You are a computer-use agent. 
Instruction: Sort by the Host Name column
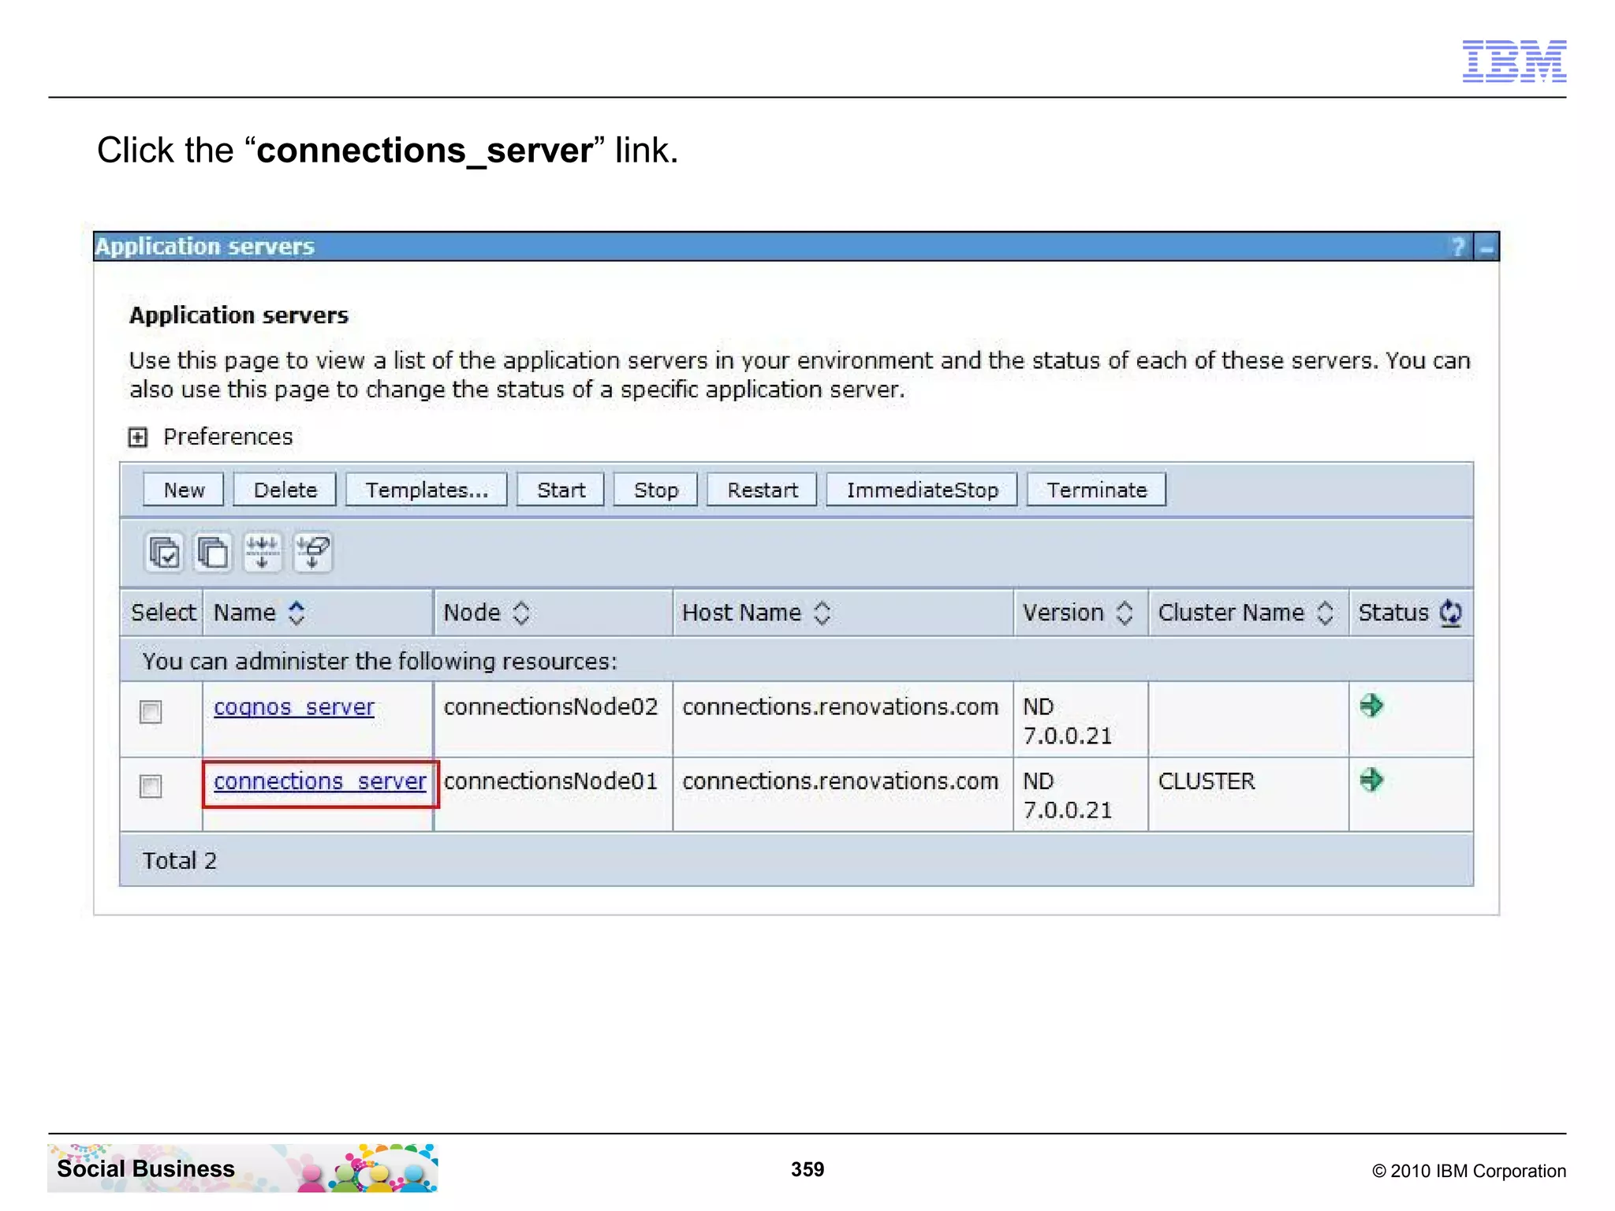(822, 613)
